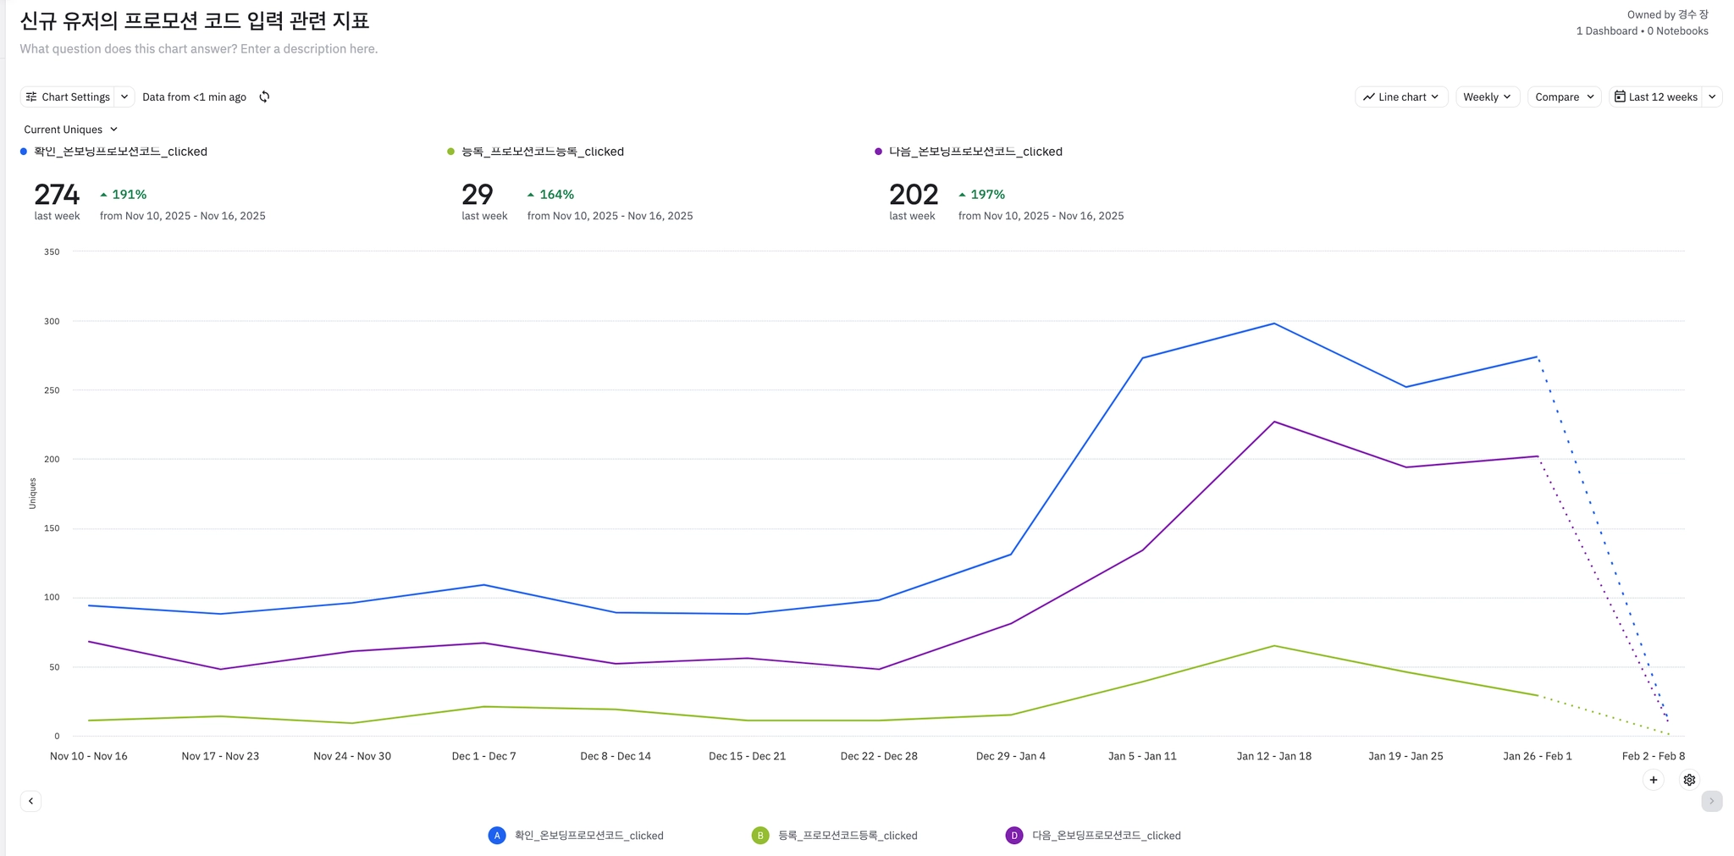Open the 0 Notebooks link

(x=1678, y=31)
